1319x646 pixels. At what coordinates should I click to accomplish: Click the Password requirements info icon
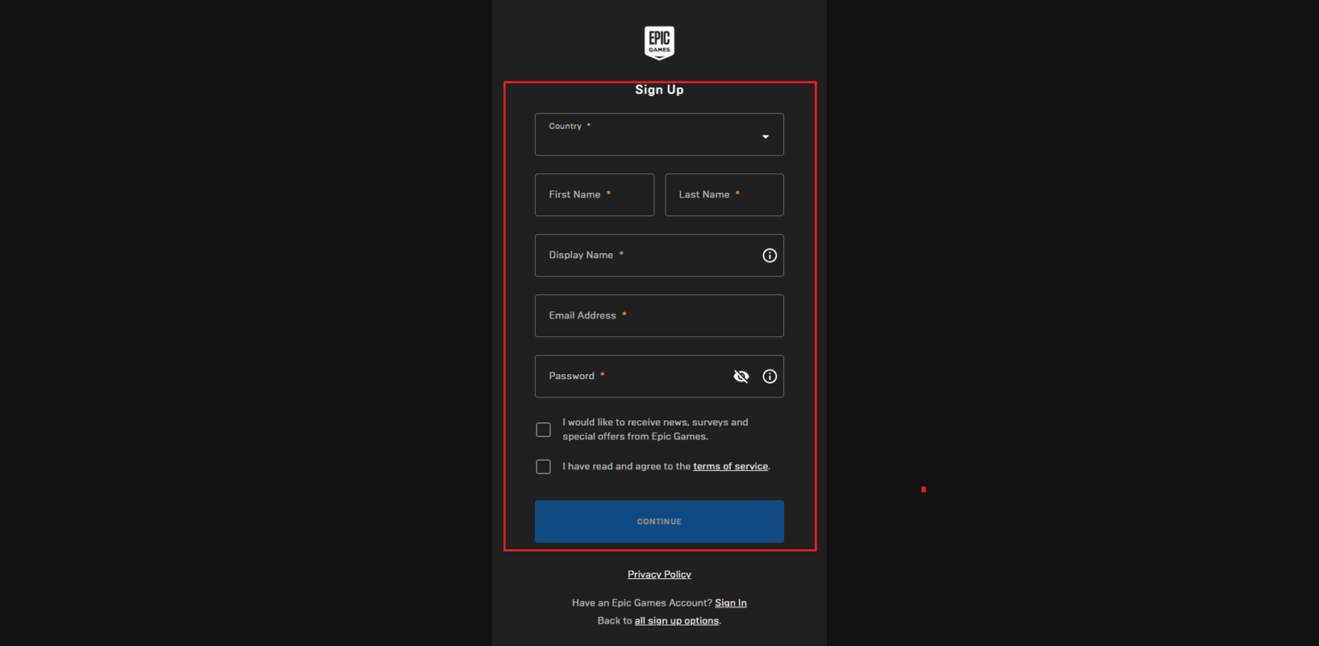769,376
